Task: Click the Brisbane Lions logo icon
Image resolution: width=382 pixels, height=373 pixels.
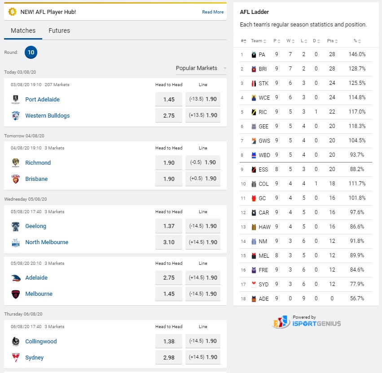Action: [16, 179]
